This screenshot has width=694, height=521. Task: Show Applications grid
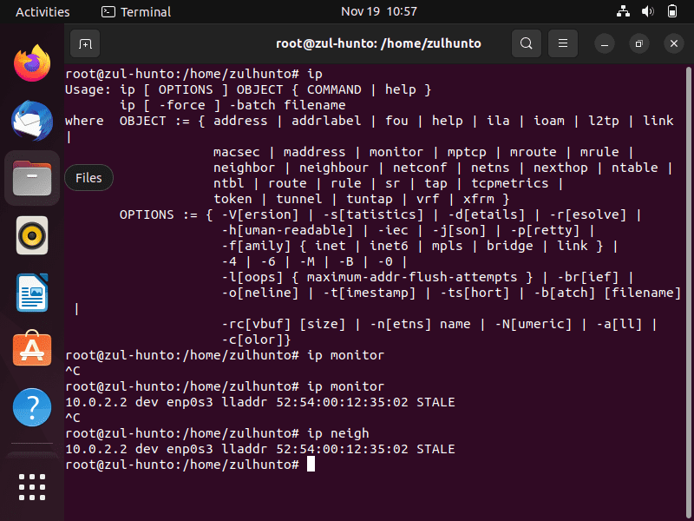[32, 487]
